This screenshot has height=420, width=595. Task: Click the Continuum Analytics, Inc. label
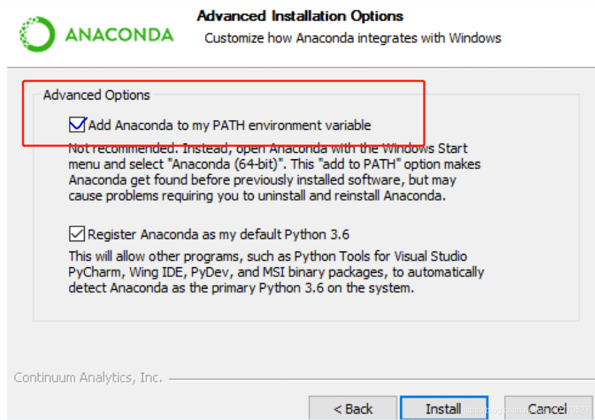point(88,378)
